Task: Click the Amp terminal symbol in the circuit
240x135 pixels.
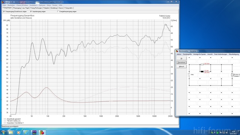Action: [189, 75]
